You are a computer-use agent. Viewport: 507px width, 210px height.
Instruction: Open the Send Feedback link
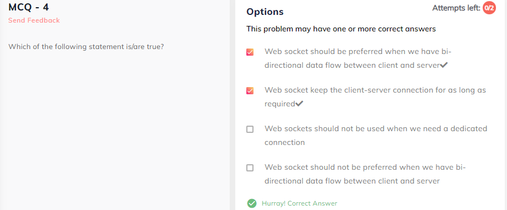(x=34, y=20)
